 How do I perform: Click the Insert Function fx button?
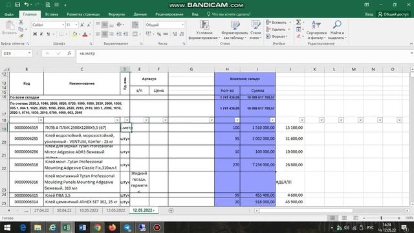click(69, 53)
